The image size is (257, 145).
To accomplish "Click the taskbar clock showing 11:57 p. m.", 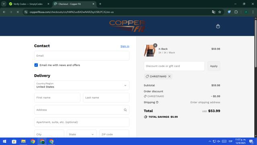I will pyautogui.click(x=241, y=141).
